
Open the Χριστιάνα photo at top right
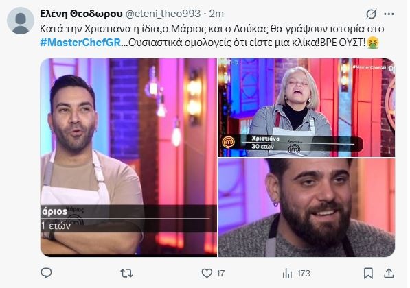306,108
